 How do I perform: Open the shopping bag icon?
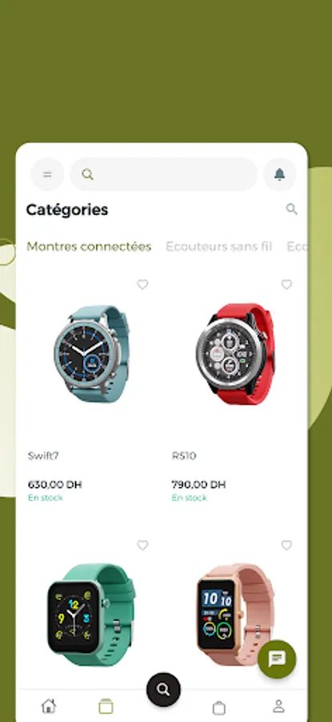coord(219,707)
